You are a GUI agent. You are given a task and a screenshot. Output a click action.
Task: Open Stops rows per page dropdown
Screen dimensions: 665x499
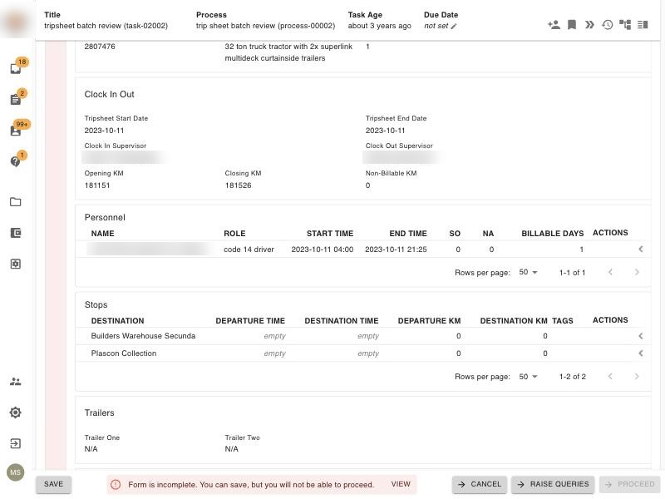(x=529, y=377)
